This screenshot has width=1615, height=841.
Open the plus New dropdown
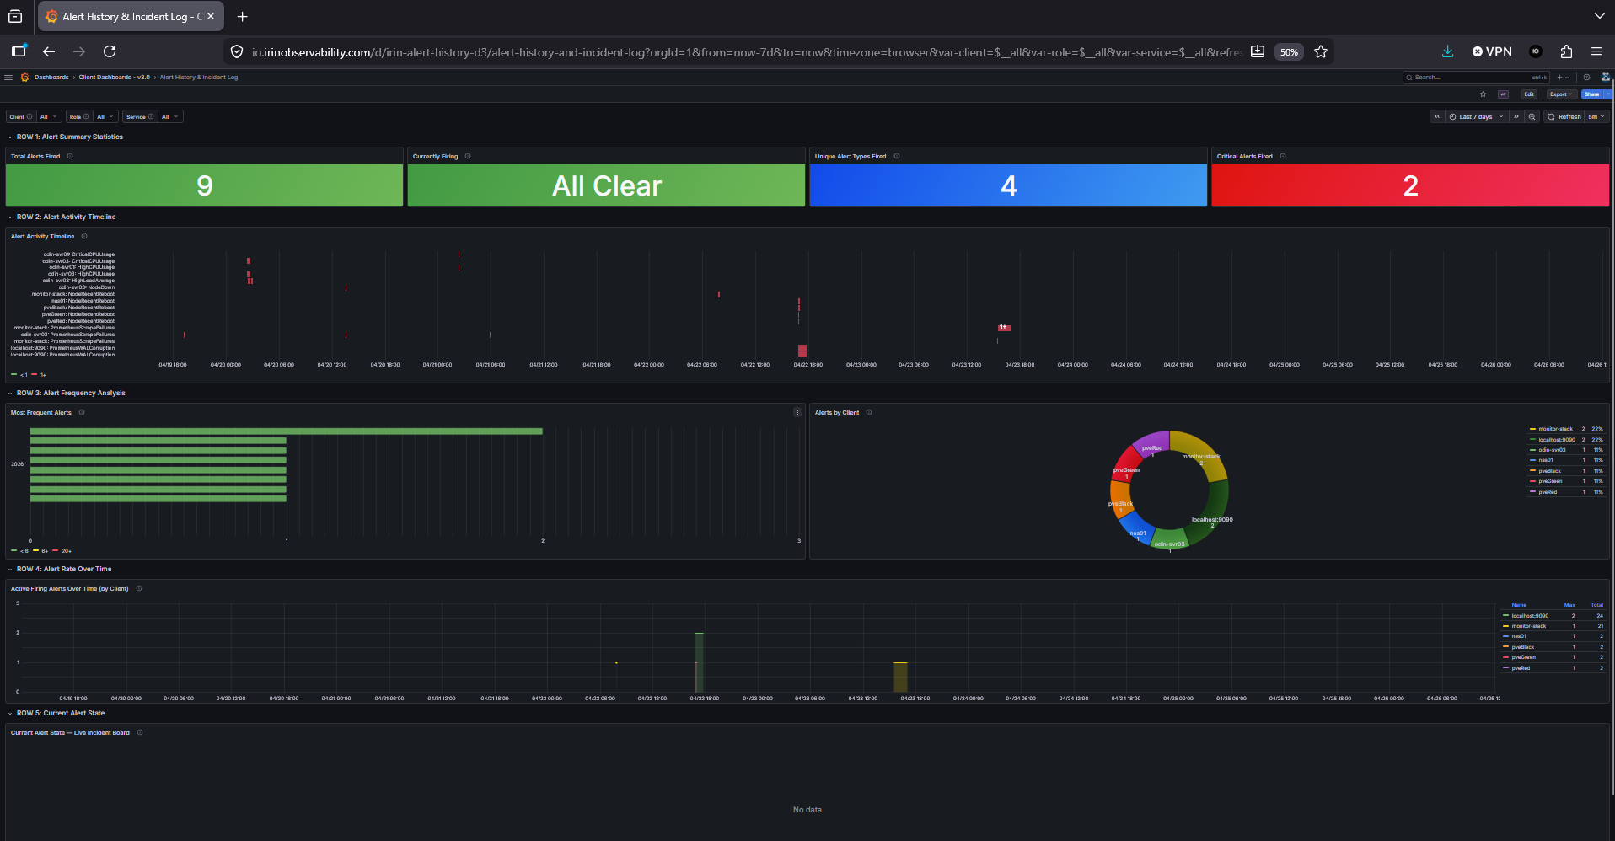(x=1563, y=77)
